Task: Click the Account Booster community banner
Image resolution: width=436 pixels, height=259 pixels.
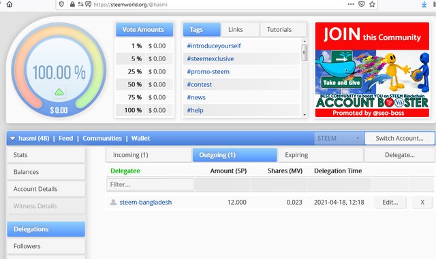Action: pyautogui.click(x=372, y=69)
